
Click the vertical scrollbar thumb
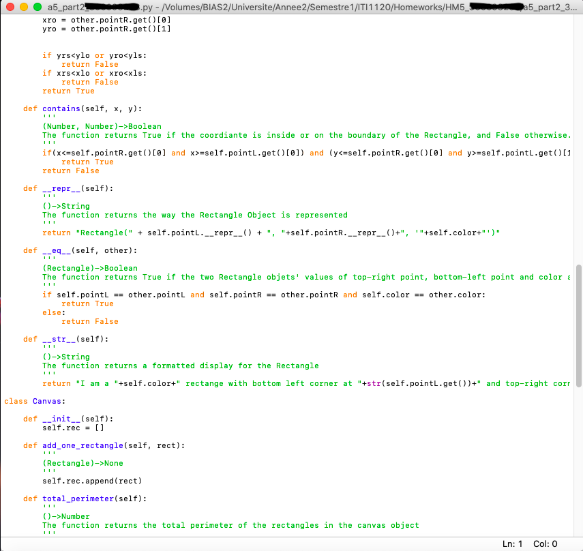pos(579,326)
